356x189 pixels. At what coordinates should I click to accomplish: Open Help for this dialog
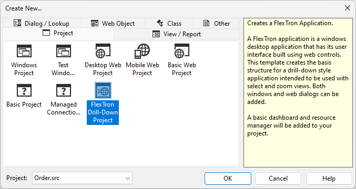click(x=329, y=178)
